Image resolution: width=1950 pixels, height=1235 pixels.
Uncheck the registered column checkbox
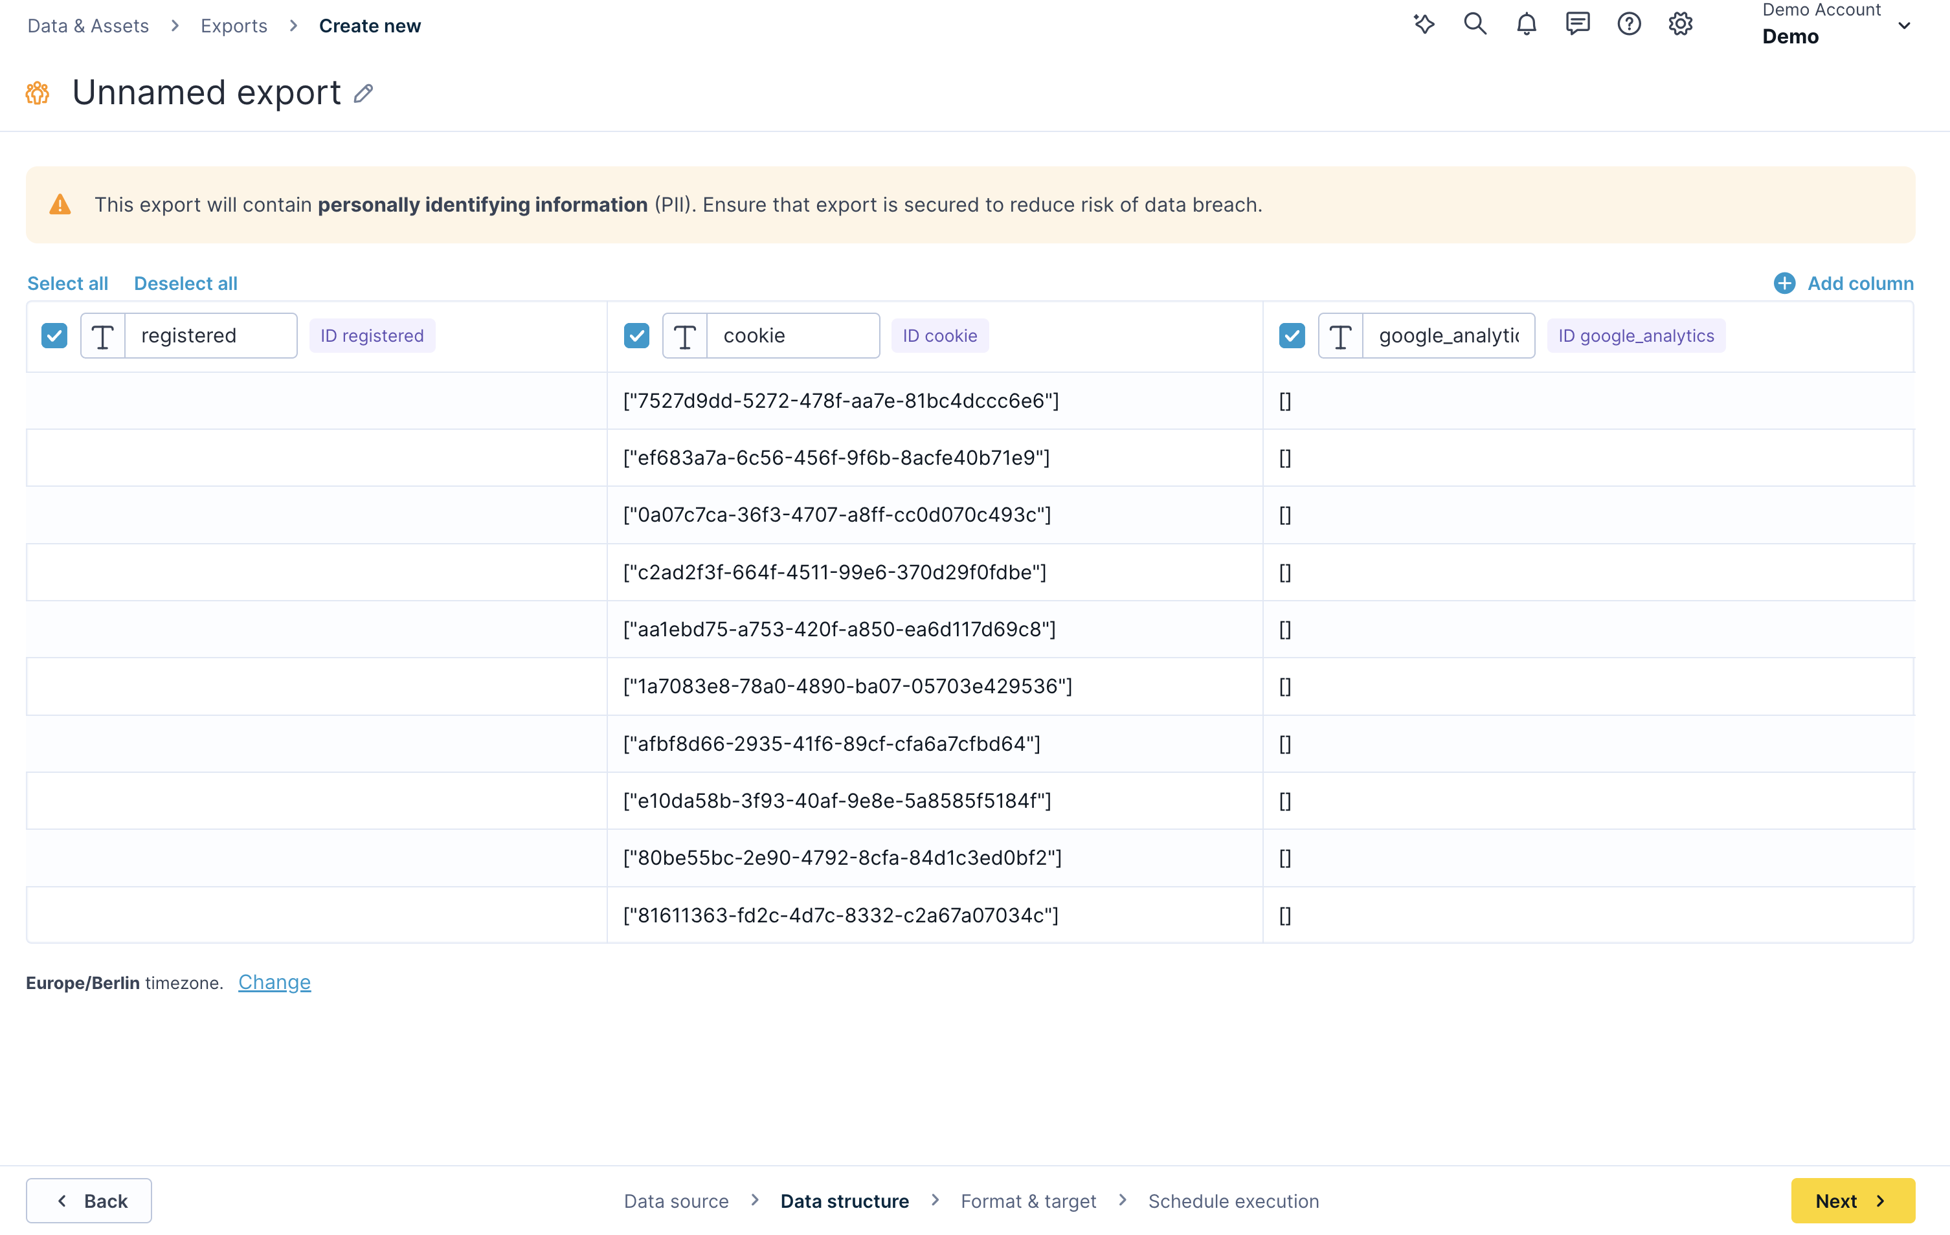coord(54,335)
